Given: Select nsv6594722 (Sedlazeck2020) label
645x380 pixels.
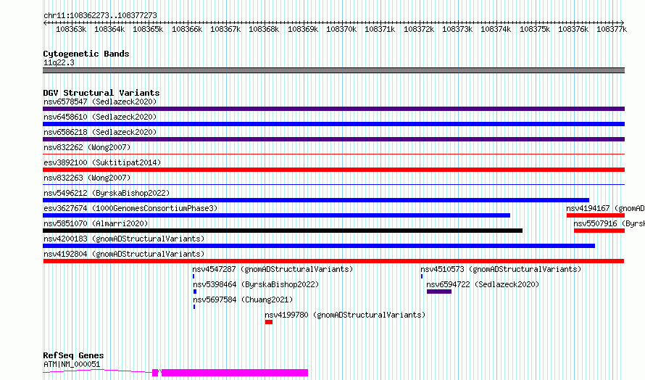Looking at the screenshot, I should coord(483,284).
